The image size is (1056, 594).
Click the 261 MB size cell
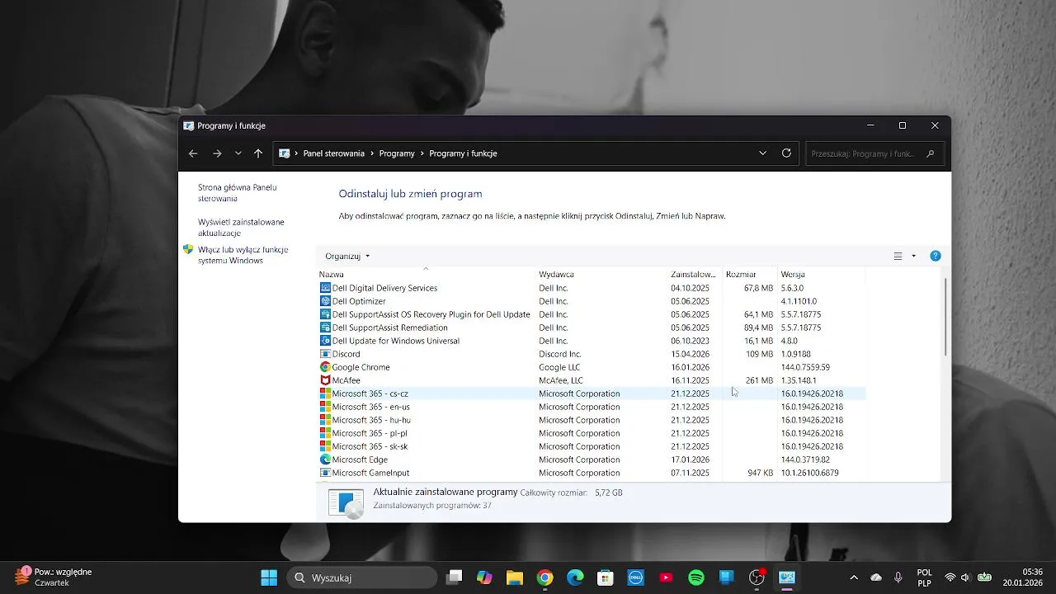click(759, 380)
